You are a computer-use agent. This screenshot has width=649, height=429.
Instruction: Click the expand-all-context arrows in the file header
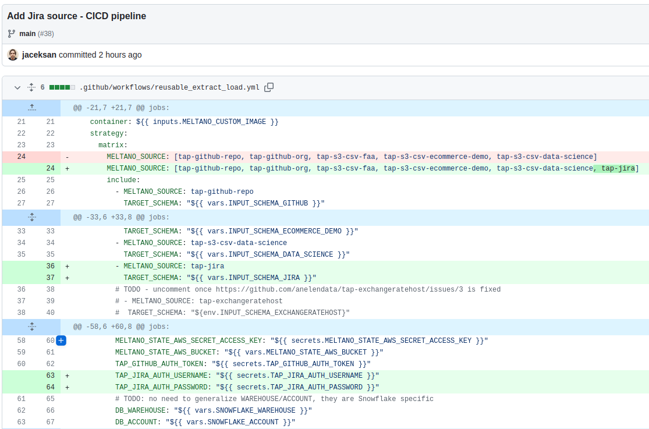[31, 87]
